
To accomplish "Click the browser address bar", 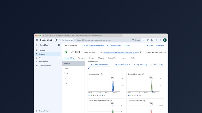I will (x=82, y=36).
